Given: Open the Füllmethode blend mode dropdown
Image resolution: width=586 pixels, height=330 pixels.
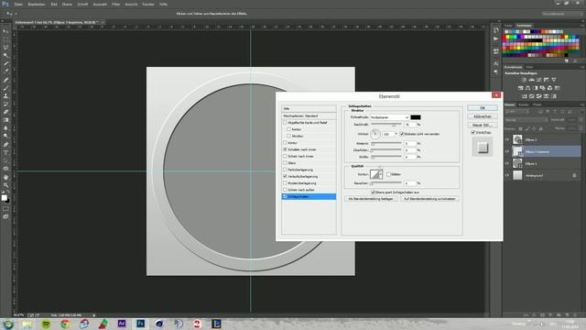Looking at the screenshot, I should [x=389, y=117].
